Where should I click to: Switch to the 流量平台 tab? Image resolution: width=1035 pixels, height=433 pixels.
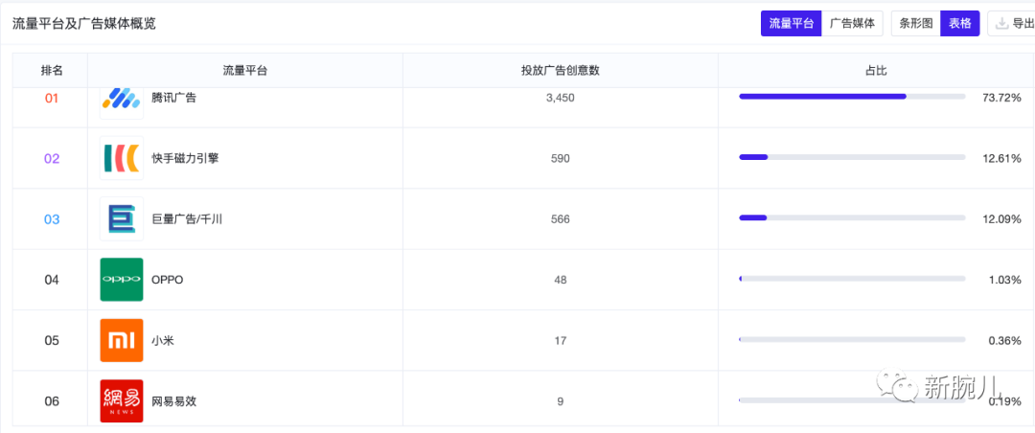coord(791,24)
